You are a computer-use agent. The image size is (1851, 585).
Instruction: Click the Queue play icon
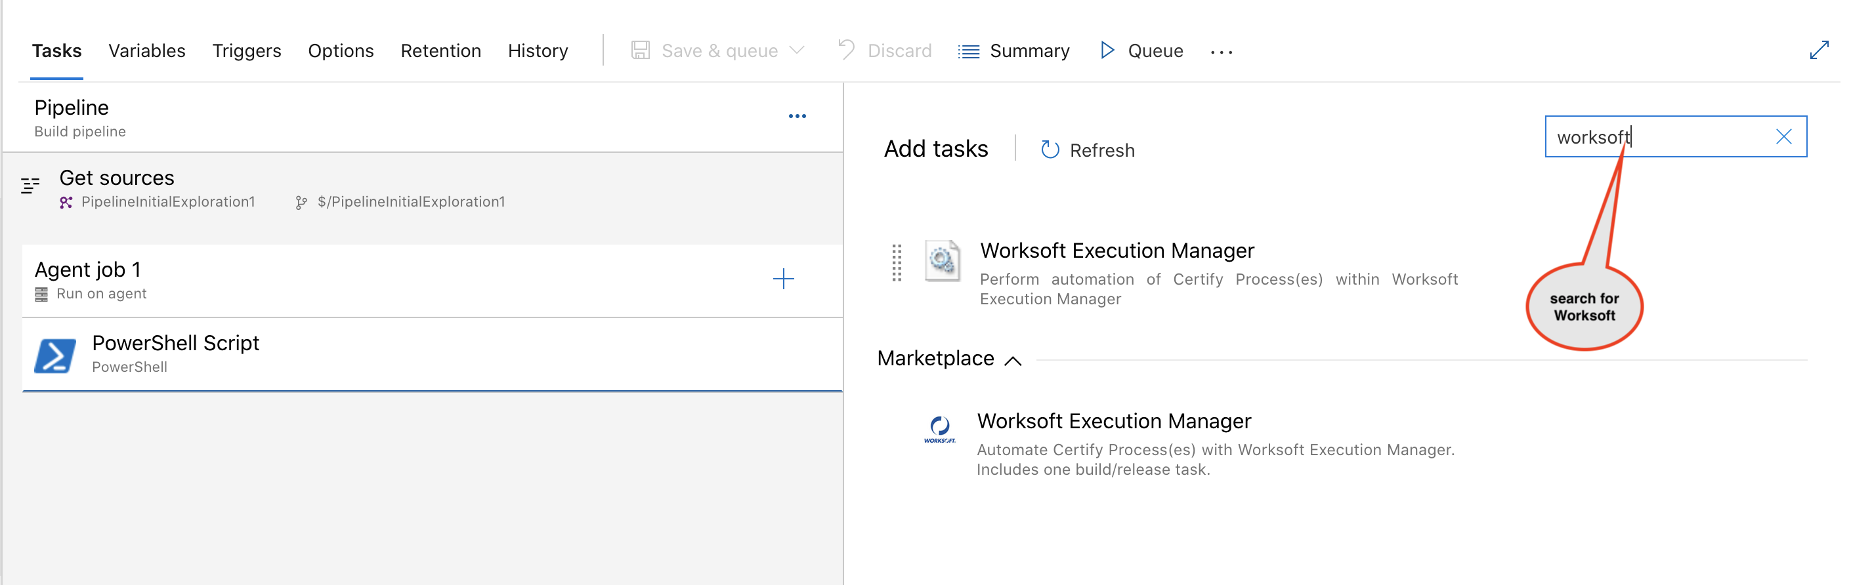click(x=1107, y=50)
